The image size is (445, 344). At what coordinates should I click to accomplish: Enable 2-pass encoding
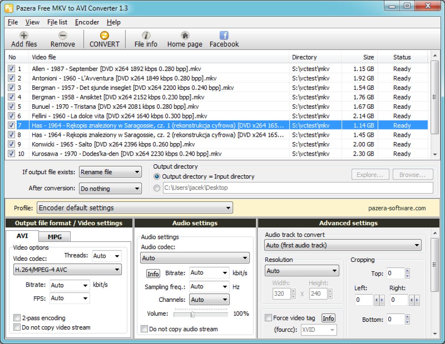(17, 318)
